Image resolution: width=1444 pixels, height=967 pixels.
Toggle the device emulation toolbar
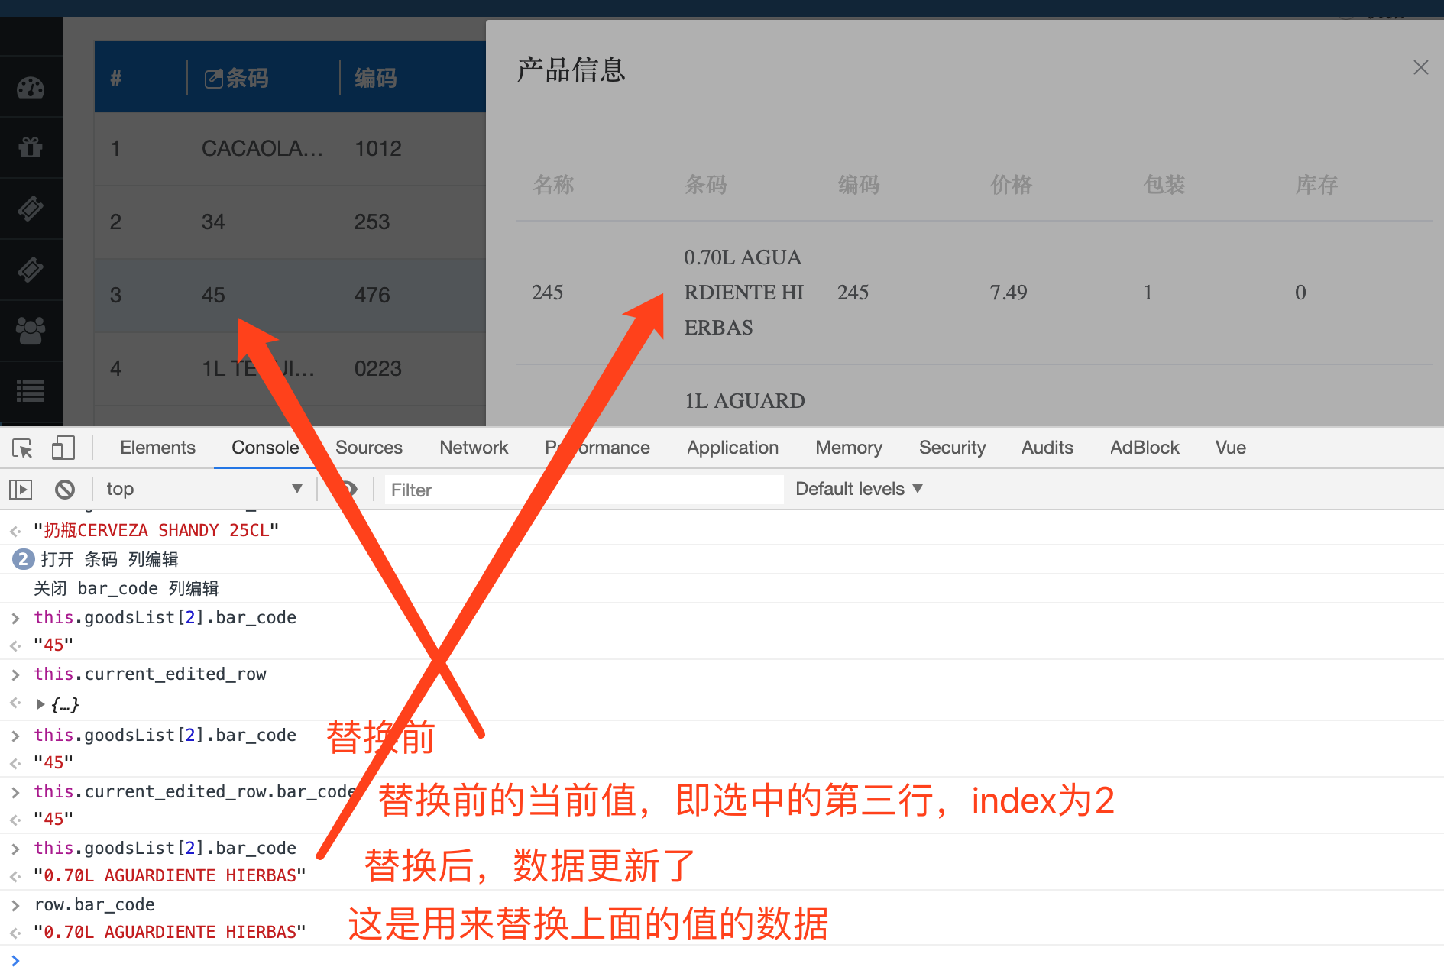click(63, 448)
